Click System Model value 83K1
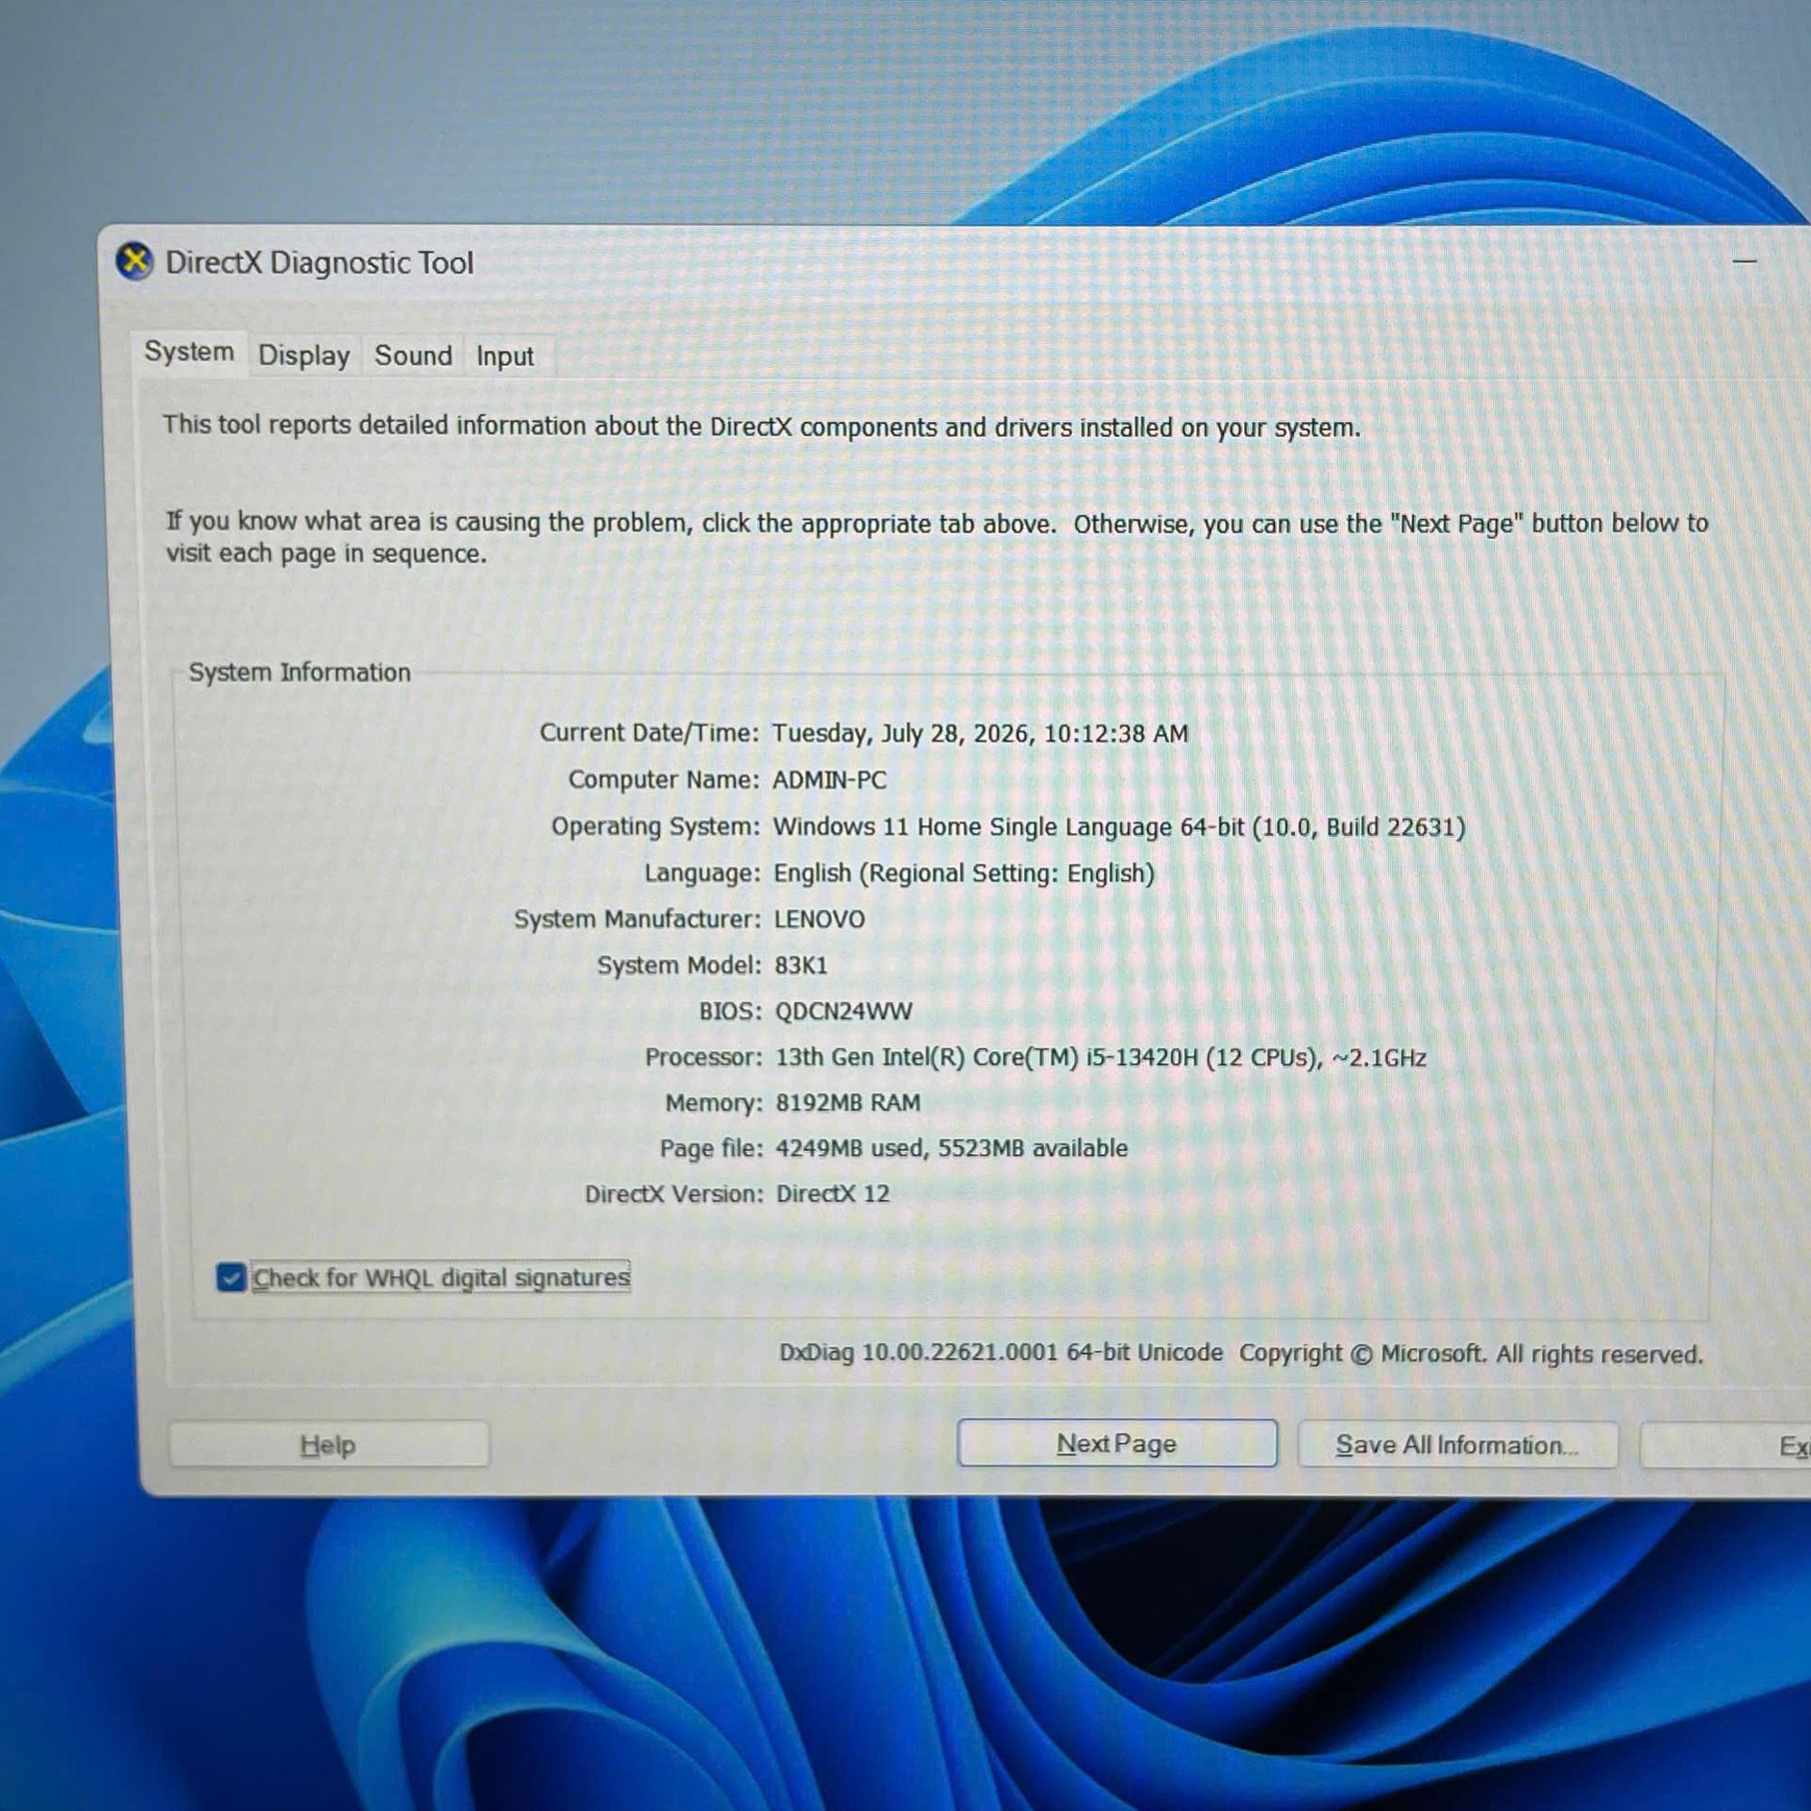Image resolution: width=1811 pixels, height=1811 pixels. tap(800, 965)
